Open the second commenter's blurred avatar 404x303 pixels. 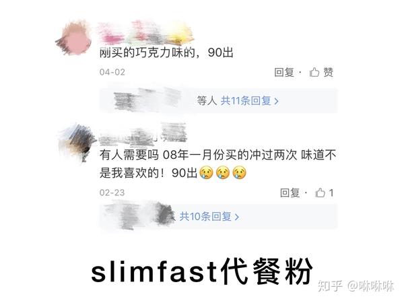pos(77,143)
